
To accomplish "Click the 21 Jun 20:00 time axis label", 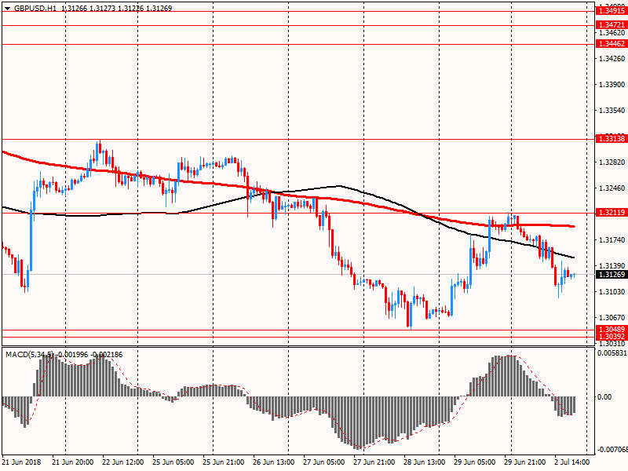I will pos(73,462).
